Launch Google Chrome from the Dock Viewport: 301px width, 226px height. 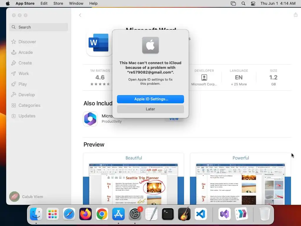[x=102, y=214]
